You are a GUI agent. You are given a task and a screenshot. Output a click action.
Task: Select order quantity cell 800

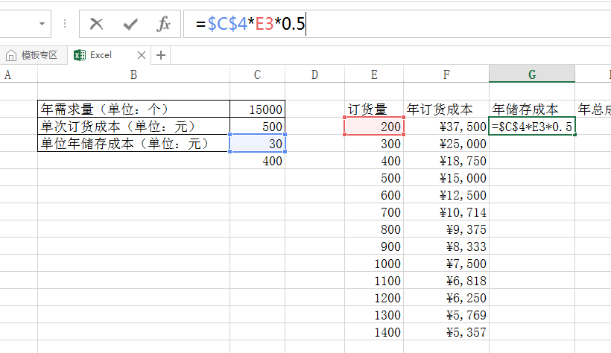[x=374, y=229]
